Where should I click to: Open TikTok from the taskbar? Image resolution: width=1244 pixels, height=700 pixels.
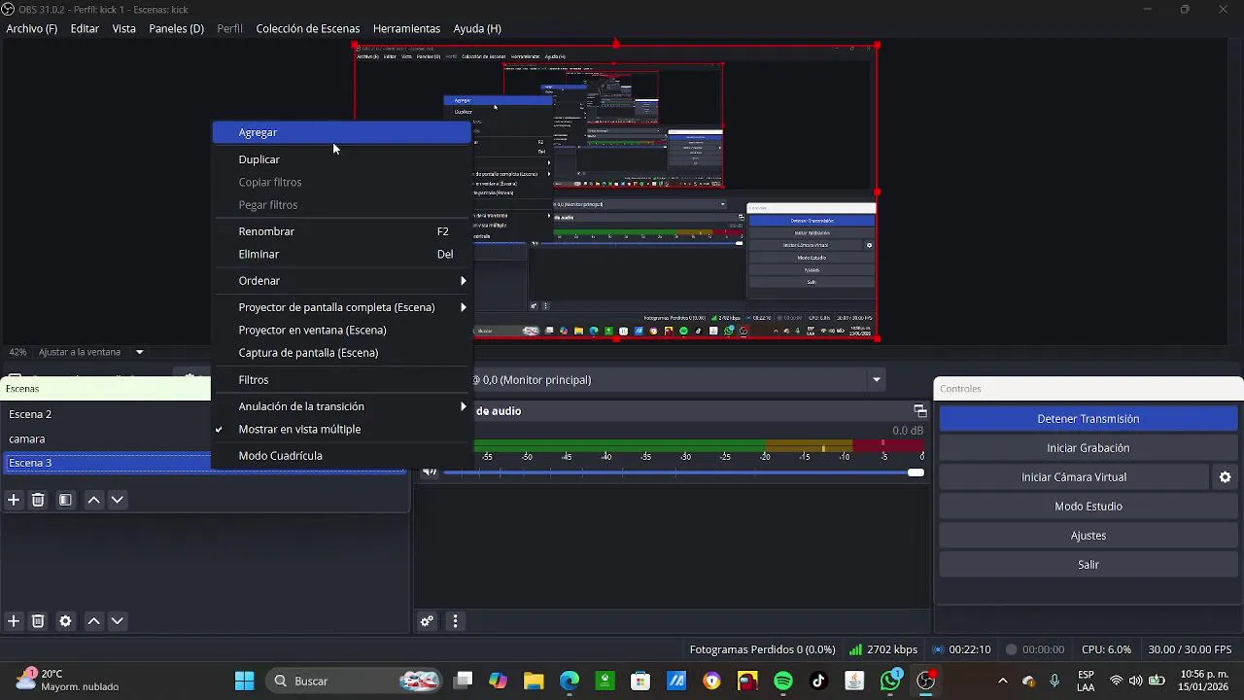click(x=818, y=681)
